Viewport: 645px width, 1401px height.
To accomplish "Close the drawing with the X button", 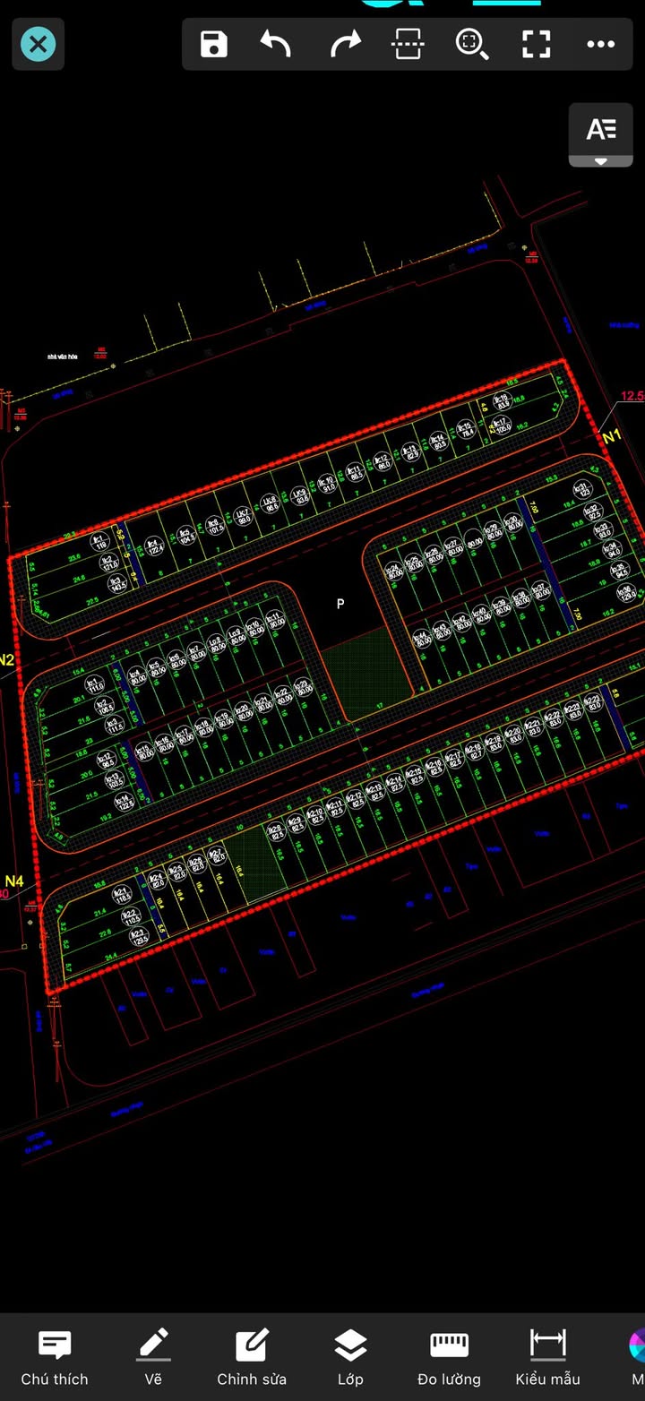I will click(x=38, y=44).
